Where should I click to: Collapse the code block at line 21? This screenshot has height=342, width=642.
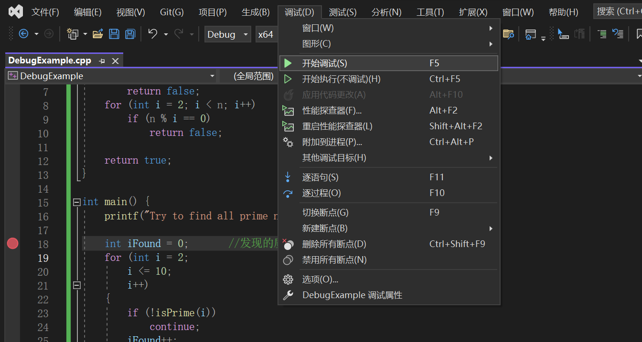(x=76, y=285)
